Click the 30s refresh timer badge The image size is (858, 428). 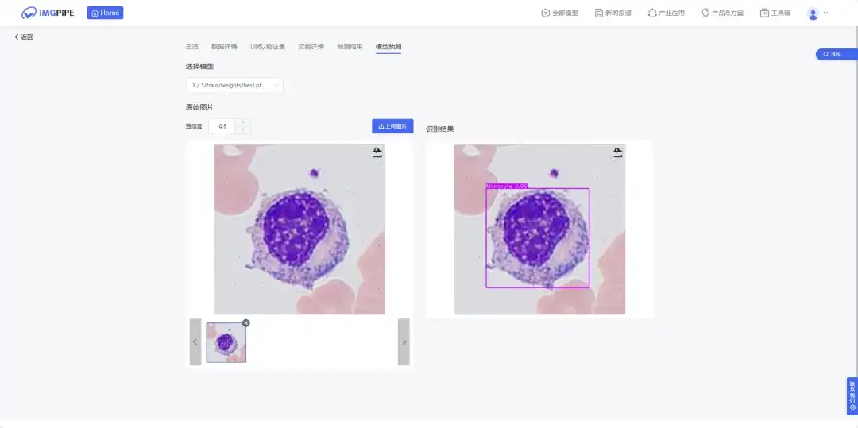835,54
